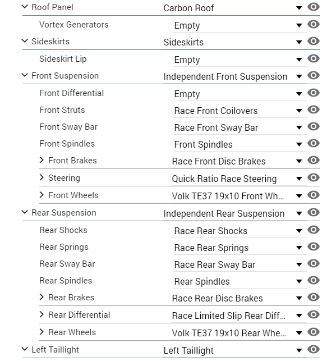Toggle eye icon beside Front Wheels
Image resolution: width=327 pixels, height=361 pixels.
click(314, 195)
